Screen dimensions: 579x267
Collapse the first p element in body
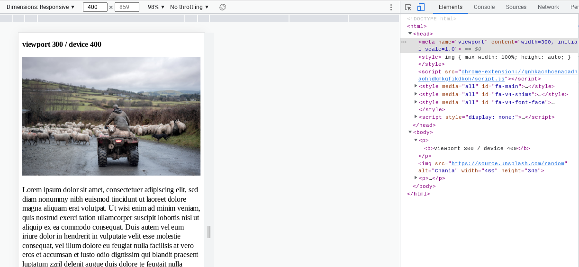click(x=416, y=140)
